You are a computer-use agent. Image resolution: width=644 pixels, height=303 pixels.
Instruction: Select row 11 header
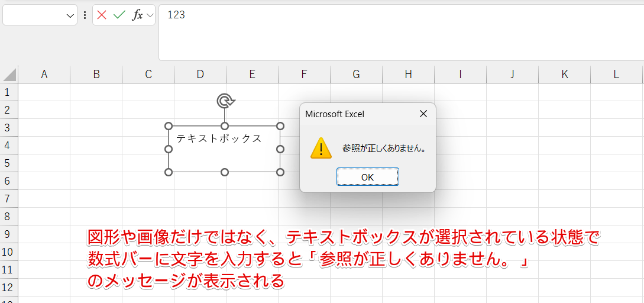tap(8, 270)
